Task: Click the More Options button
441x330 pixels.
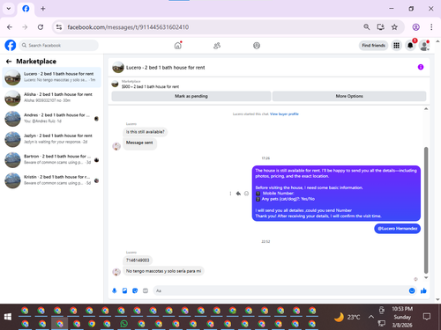Action: 349,96
